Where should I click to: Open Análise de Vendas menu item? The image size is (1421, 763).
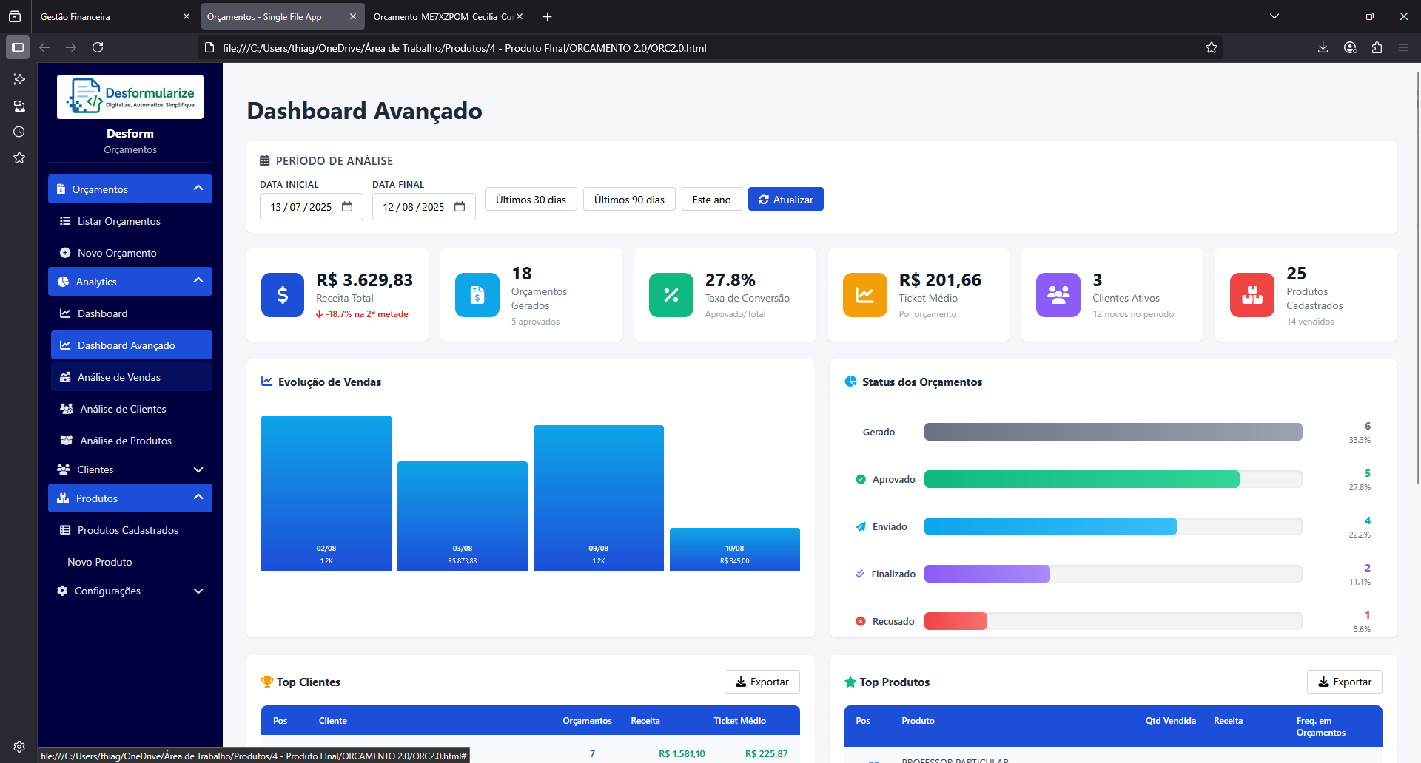click(119, 377)
